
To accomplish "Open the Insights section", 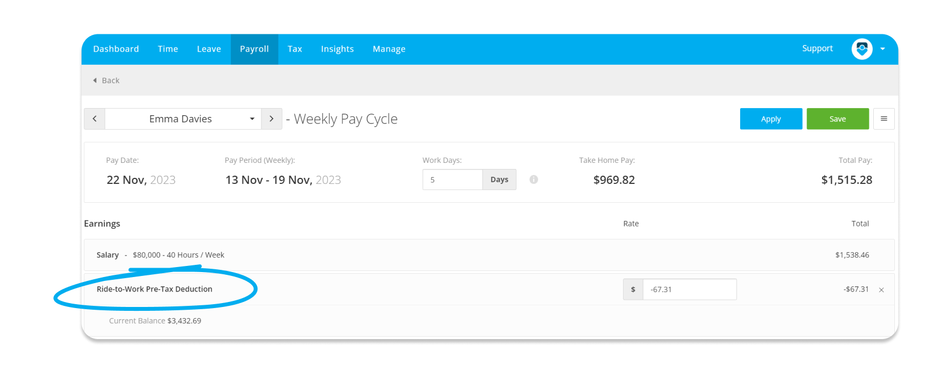I will coord(337,49).
